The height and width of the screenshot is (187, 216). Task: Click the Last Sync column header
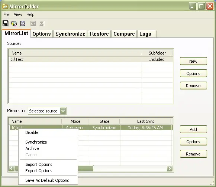coord(145,121)
